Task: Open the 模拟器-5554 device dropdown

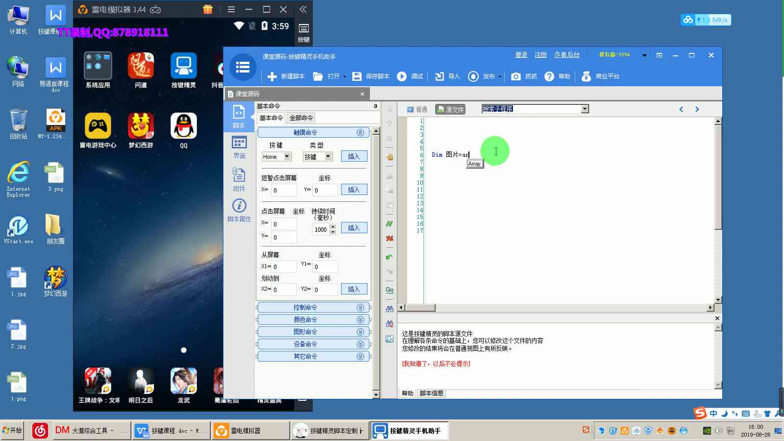Action: point(644,55)
